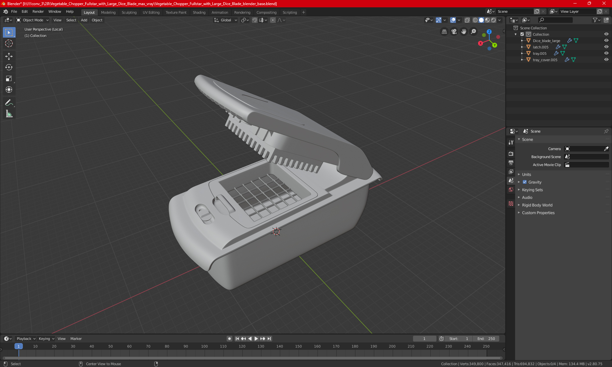Viewport: 612px width, 367px height.
Task: Activate the Move tool
Action: click(9, 56)
